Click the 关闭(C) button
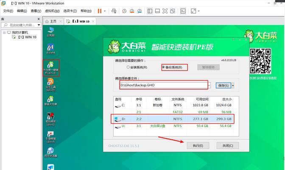 coord(228,146)
